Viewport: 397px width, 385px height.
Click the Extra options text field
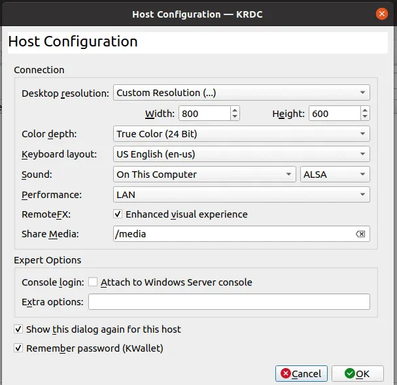tap(229, 302)
